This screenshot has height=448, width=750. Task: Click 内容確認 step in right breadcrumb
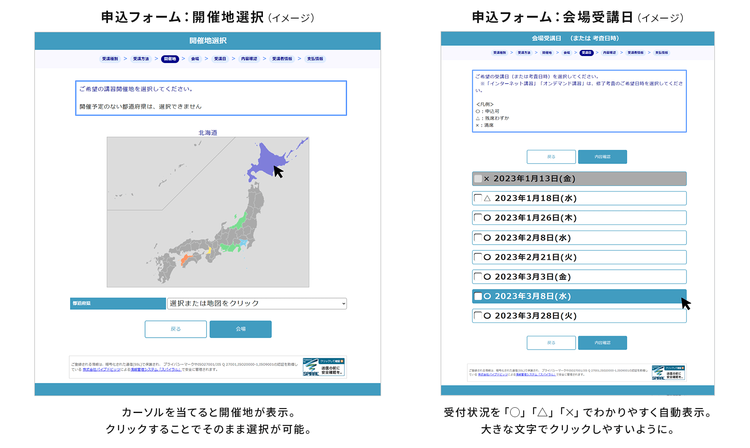click(609, 53)
